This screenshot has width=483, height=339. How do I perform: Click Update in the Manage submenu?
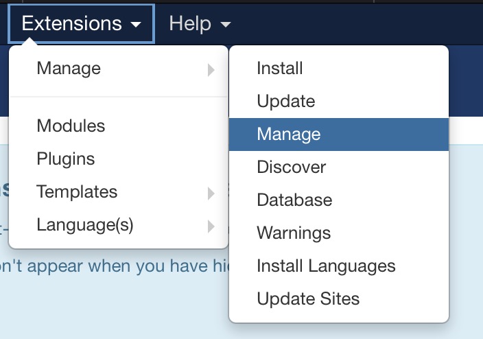click(x=286, y=102)
